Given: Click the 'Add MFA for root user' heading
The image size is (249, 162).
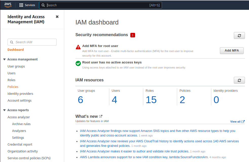Looking at the screenshot, I should point(100,46).
